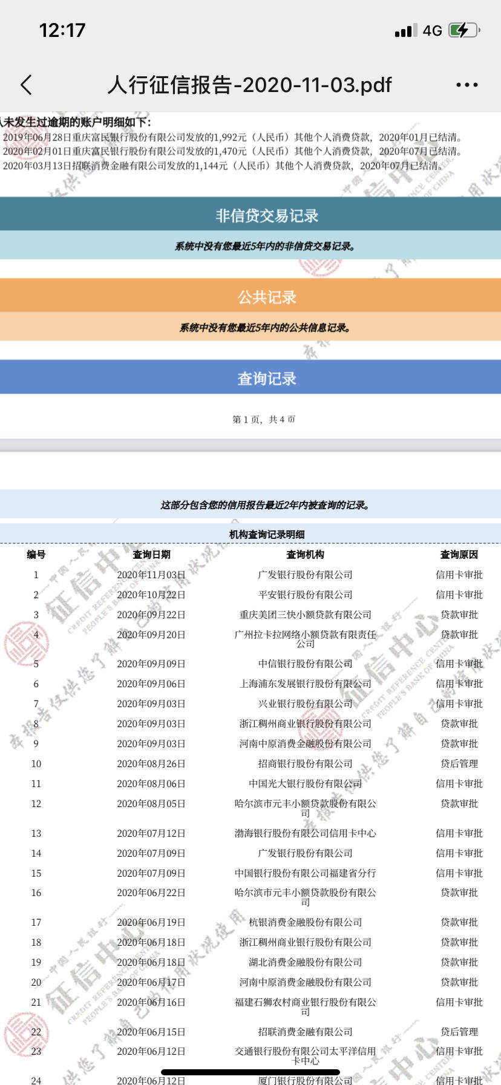
Task: Tap the 2019年06月28日 loan of 1,992元 line
Action: (x=232, y=137)
